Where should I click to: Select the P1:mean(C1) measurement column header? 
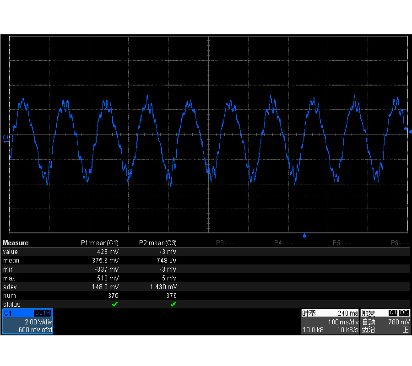(99, 243)
